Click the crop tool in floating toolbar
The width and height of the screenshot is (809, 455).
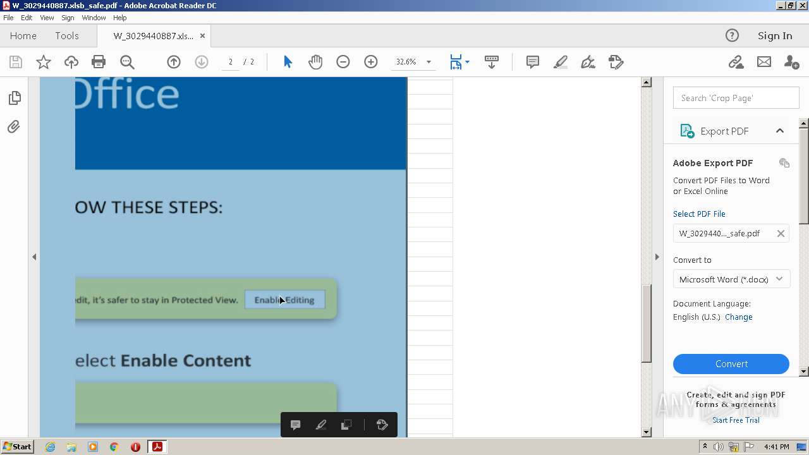346,425
